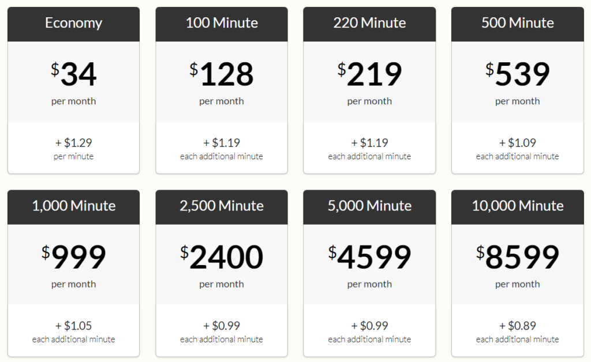Click the $8599 per month price
The width and height of the screenshot is (591, 362).
pos(518,257)
